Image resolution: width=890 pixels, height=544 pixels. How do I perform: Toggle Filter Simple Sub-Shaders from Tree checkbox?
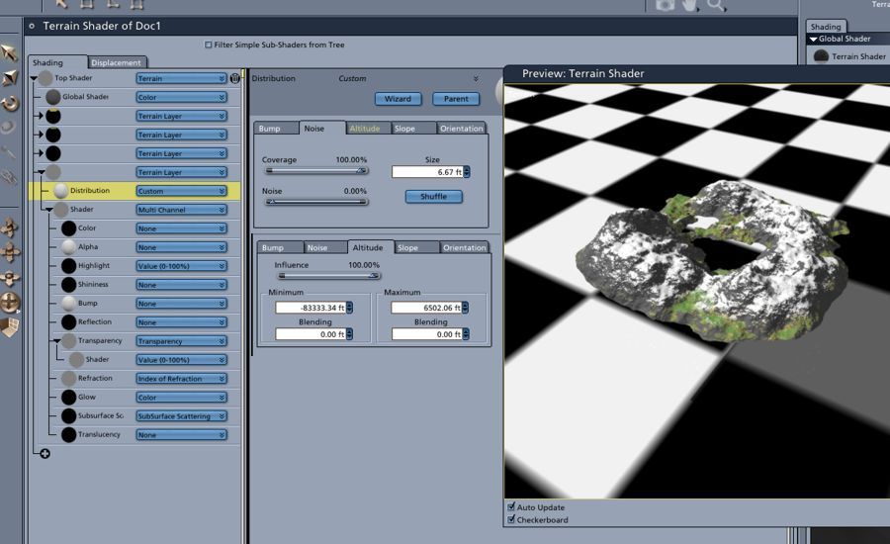(x=208, y=45)
